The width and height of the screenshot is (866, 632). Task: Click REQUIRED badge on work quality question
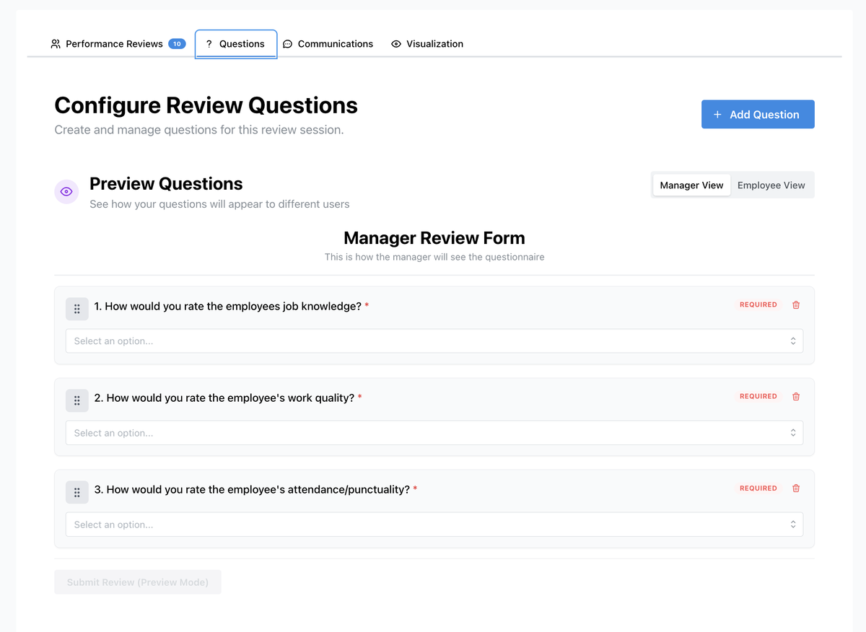(758, 397)
